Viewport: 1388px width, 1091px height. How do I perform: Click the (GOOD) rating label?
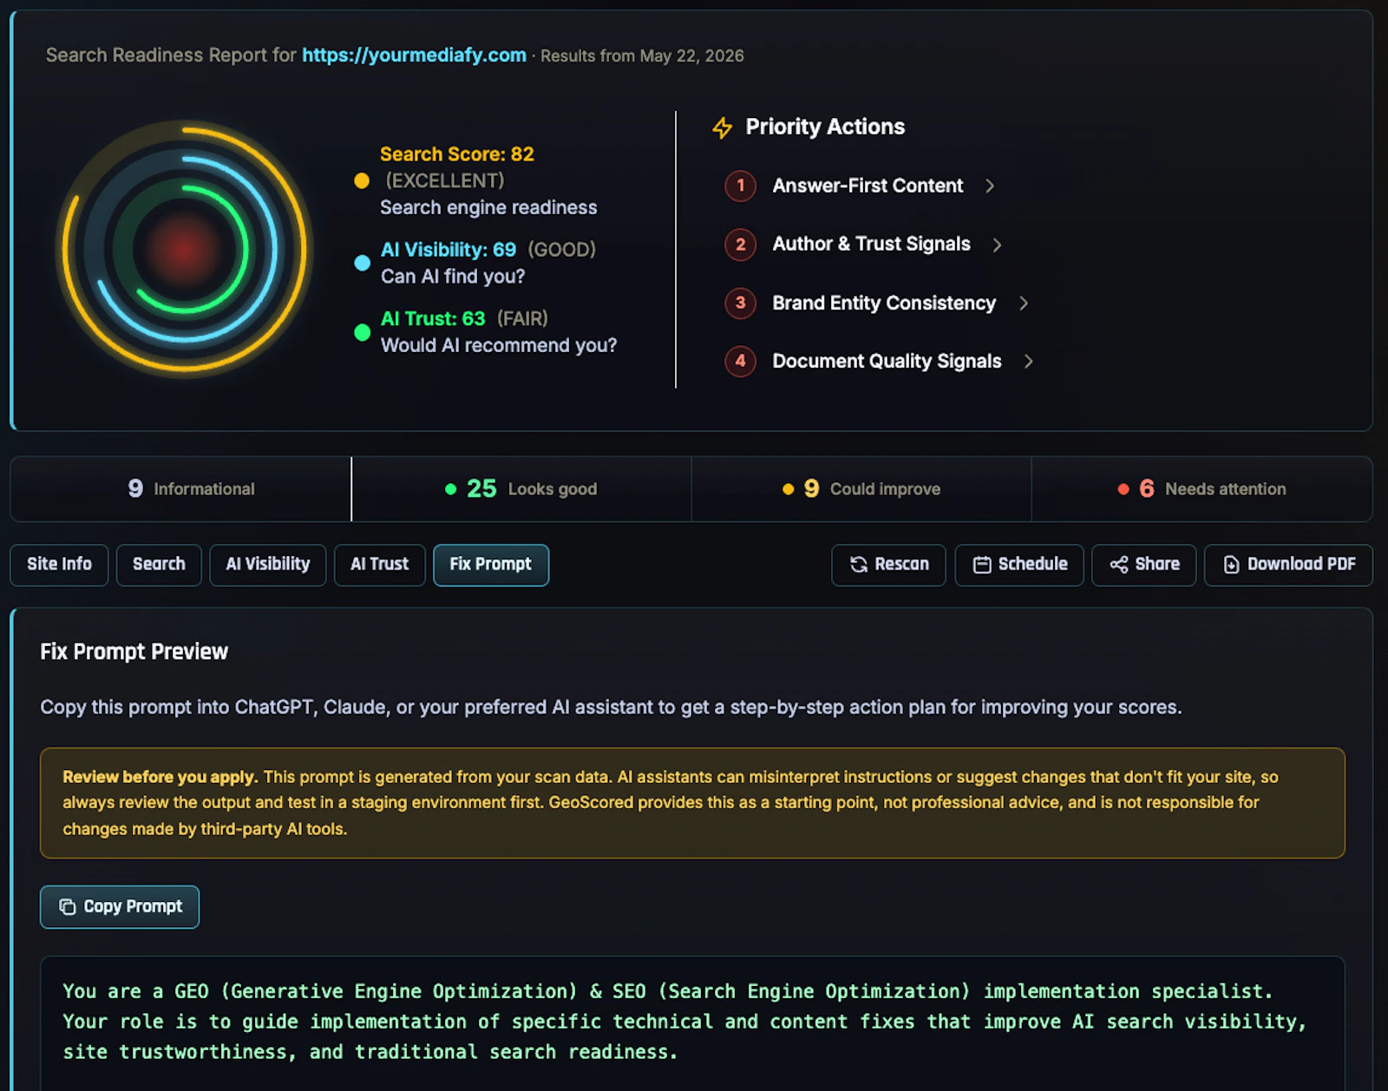click(x=562, y=250)
